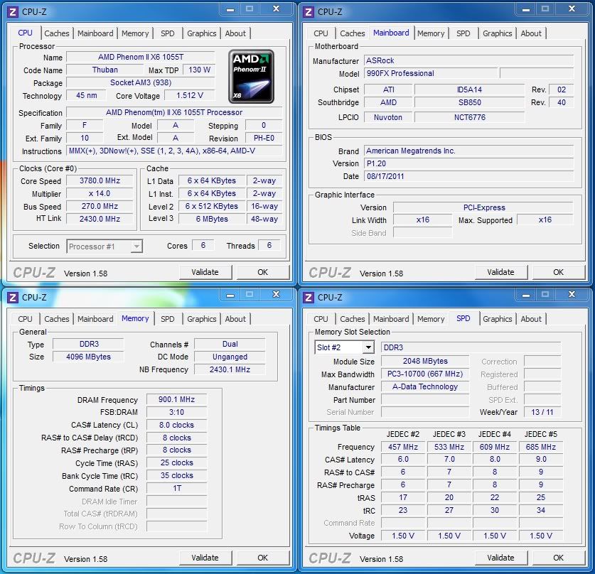This screenshot has width=595, height=574.
Task: Click the "900.1 MHz" DRAM frequency value
Action: pyautogui.click(x=176, y=400)
